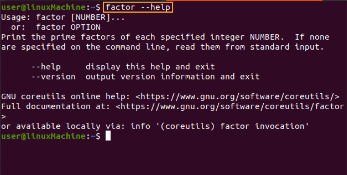Click the words 'standard input.'
Screen dimensions: 347x175
(x=287, y=47)
